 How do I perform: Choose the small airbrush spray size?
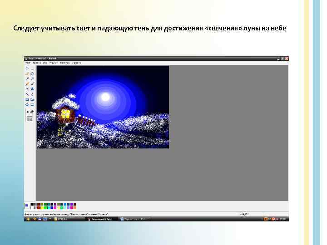27,112
